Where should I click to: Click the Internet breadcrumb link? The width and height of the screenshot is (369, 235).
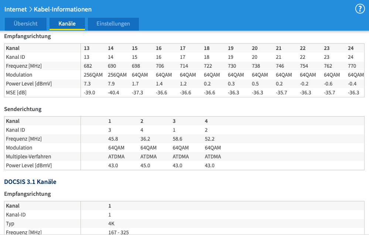click(16, 9)
